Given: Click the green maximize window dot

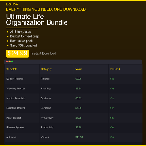Looking at the screenshot, I should pos(12,62).
